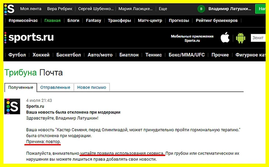Click the greeting Здравствуйте, Владимир Латушкин!
This screenshot has height=167, width=269.
pos(62,118)
